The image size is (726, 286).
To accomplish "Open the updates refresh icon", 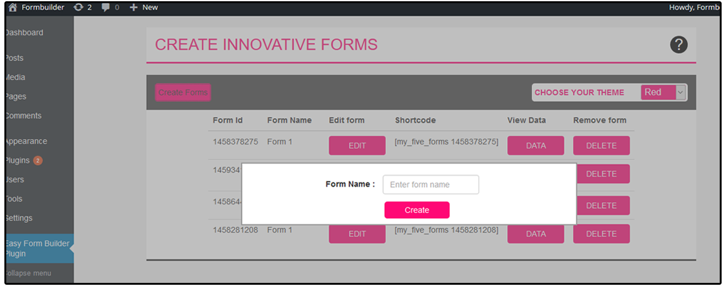I will [x=79, y=7].
